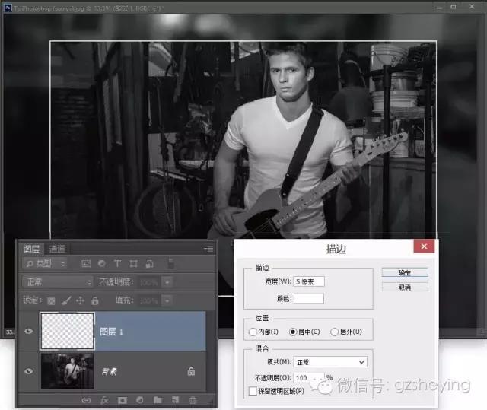The image size is (487, 410).
Task: Click the link layers icon
Action: [86, 399]
